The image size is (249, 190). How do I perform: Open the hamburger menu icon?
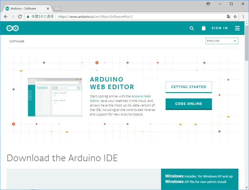pyautogui.click(x=237, y=28)
